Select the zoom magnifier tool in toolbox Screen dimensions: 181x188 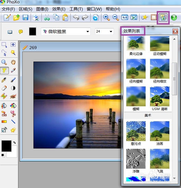4,62
